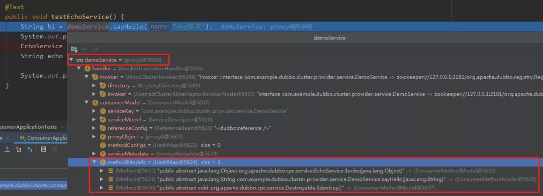The width and height of the screenshot is (543, 196).
Task: Click the field icon of serviceModel row
Action: pyautogui.click(x=103, y=119)
